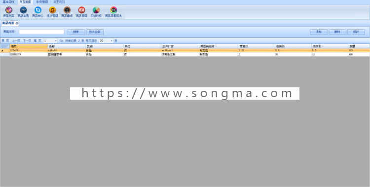Open the 关于我们 ribbon tab
This screenshot has height=187, width=370.
pyautogui.click(x=59, y=2)
